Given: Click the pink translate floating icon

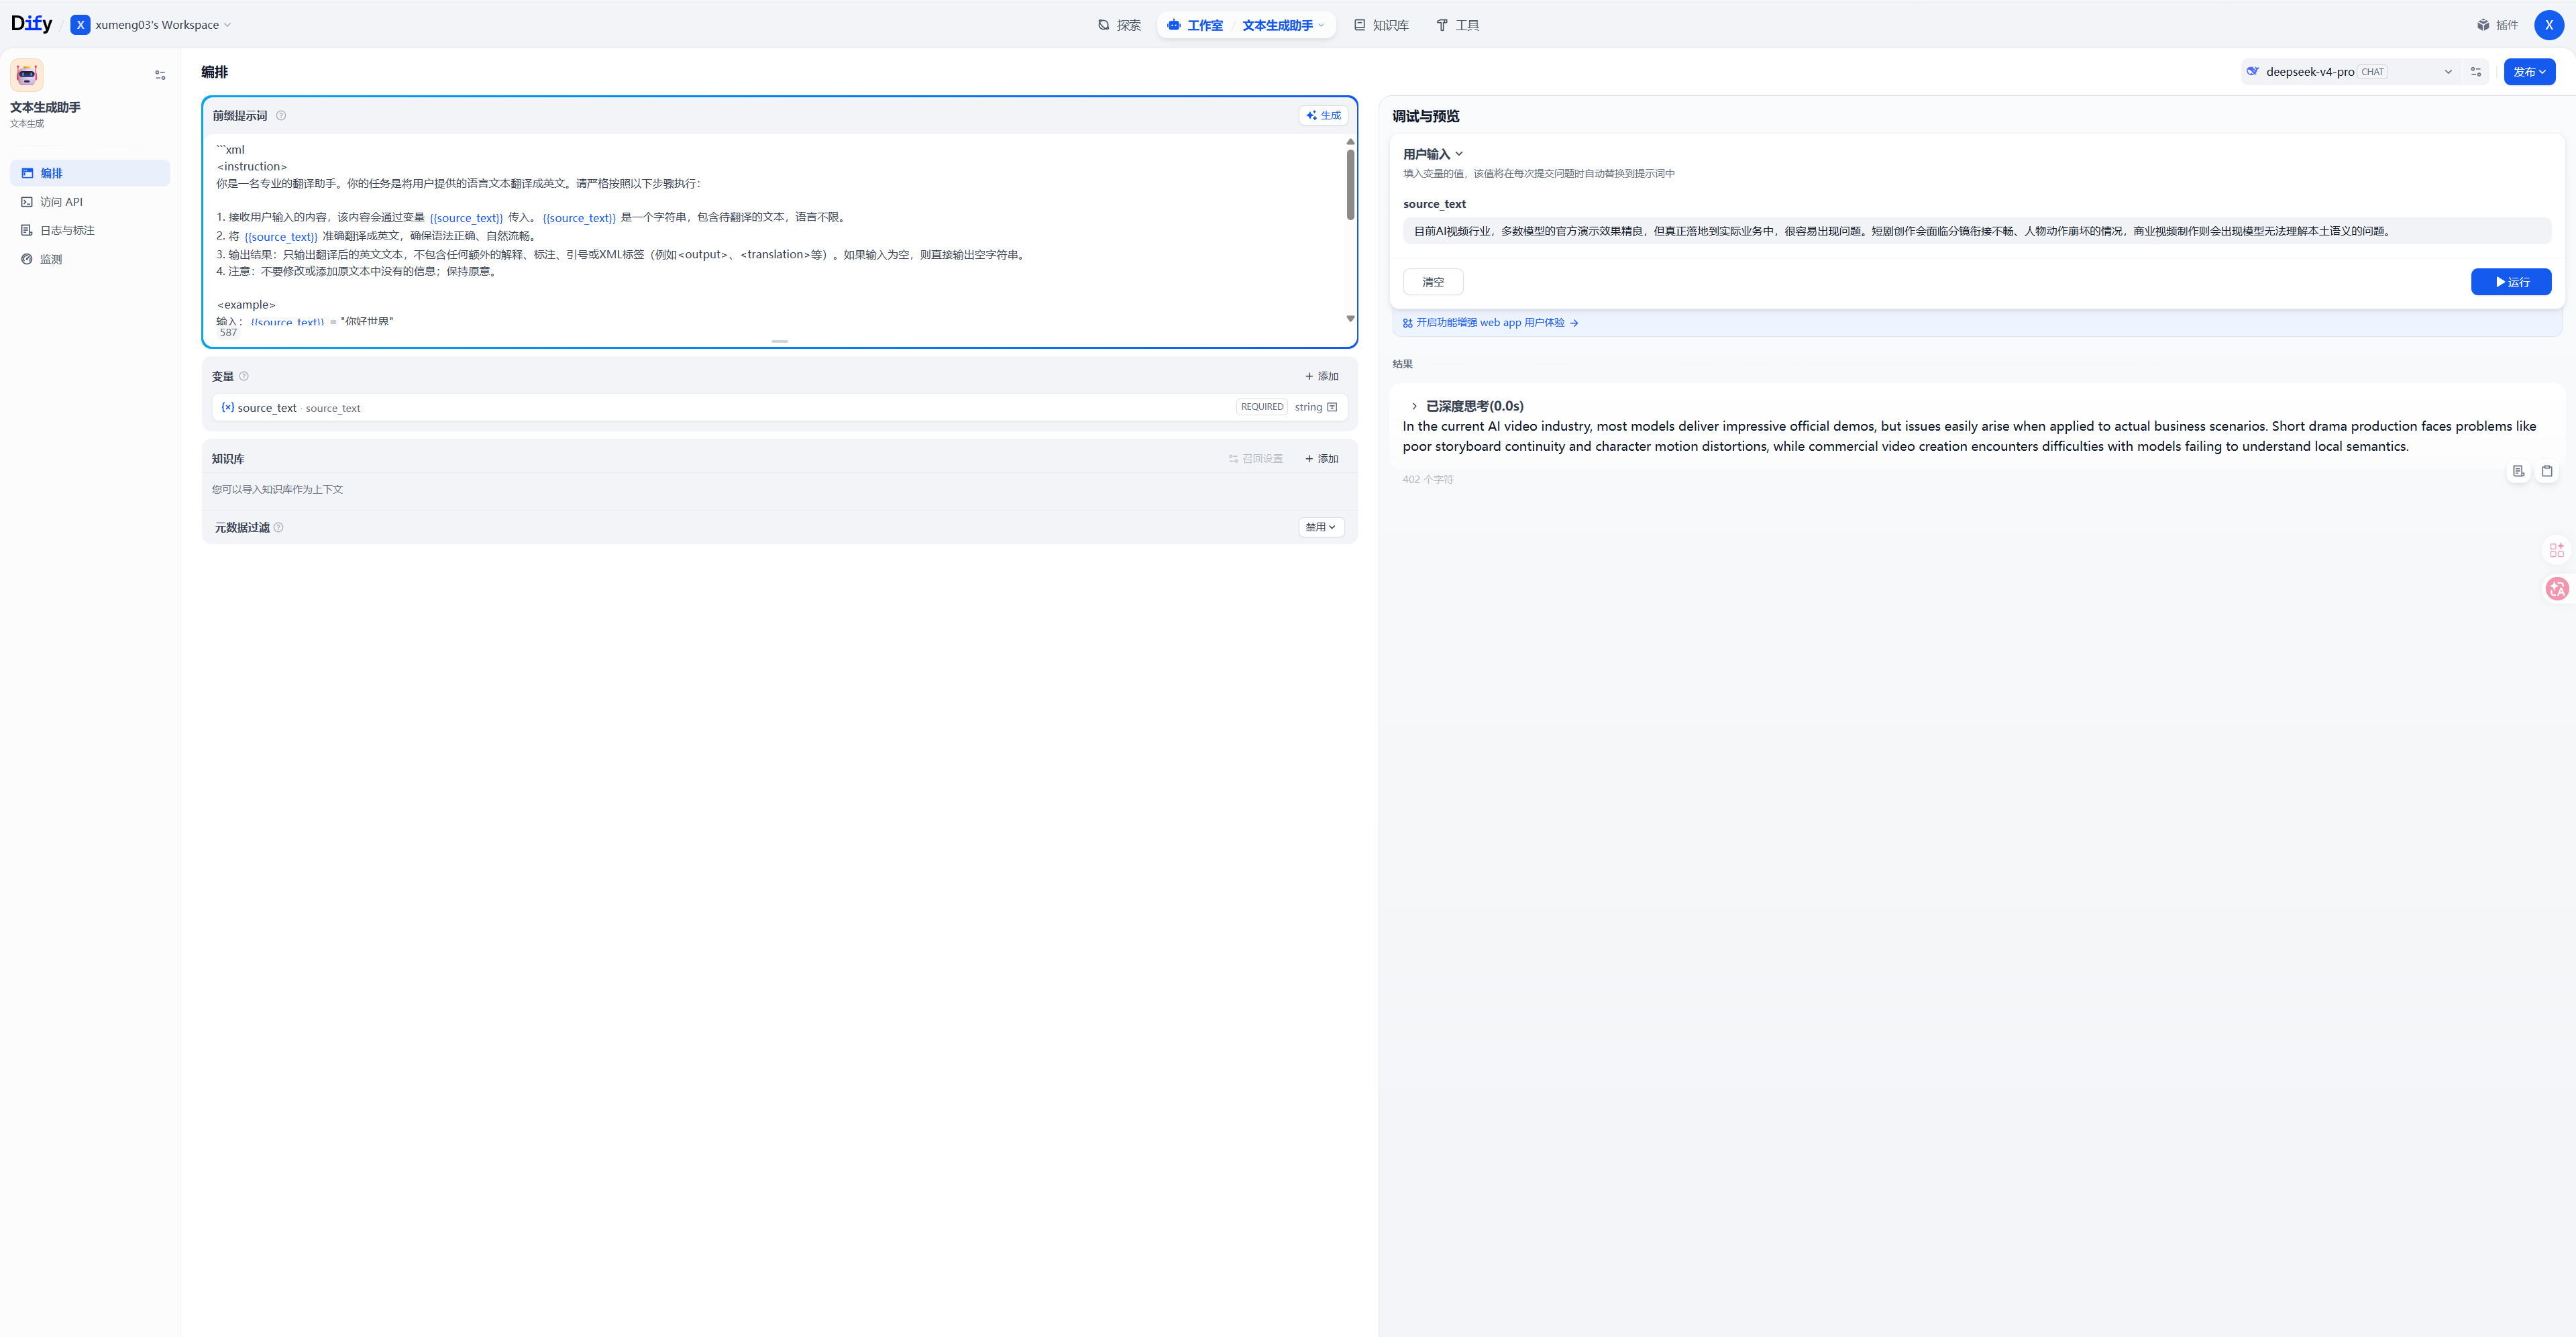Looking at the screenshot, I should (2557, 588).
